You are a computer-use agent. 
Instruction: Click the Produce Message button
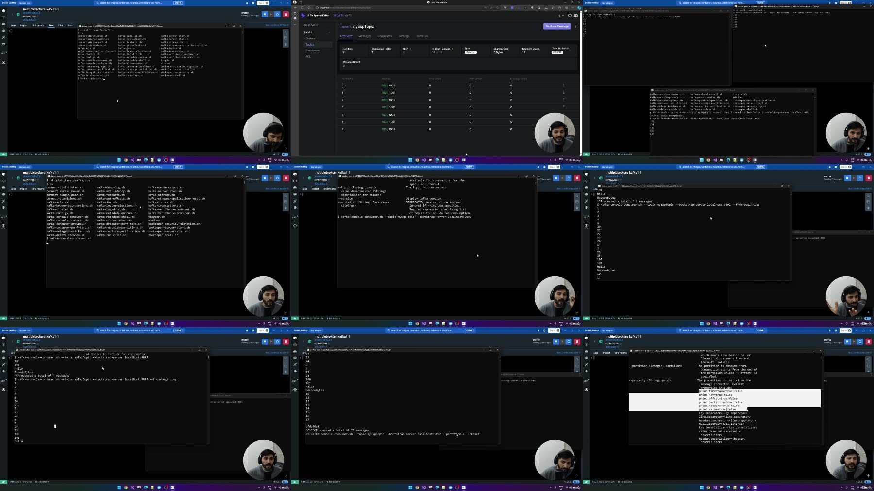click(x=557, y=26)
